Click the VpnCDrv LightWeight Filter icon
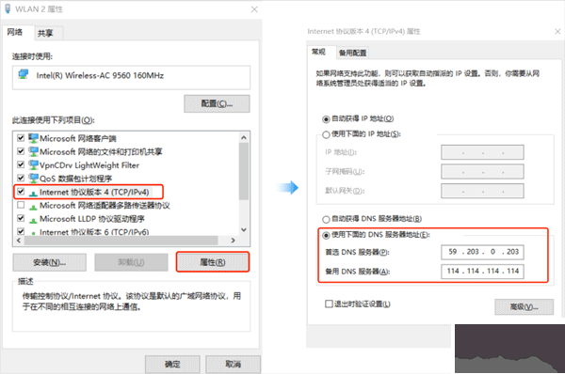The image size is (565, 374). (33, 165)
